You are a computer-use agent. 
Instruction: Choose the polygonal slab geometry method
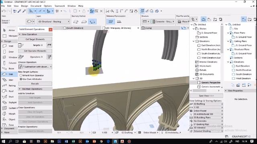76,22
